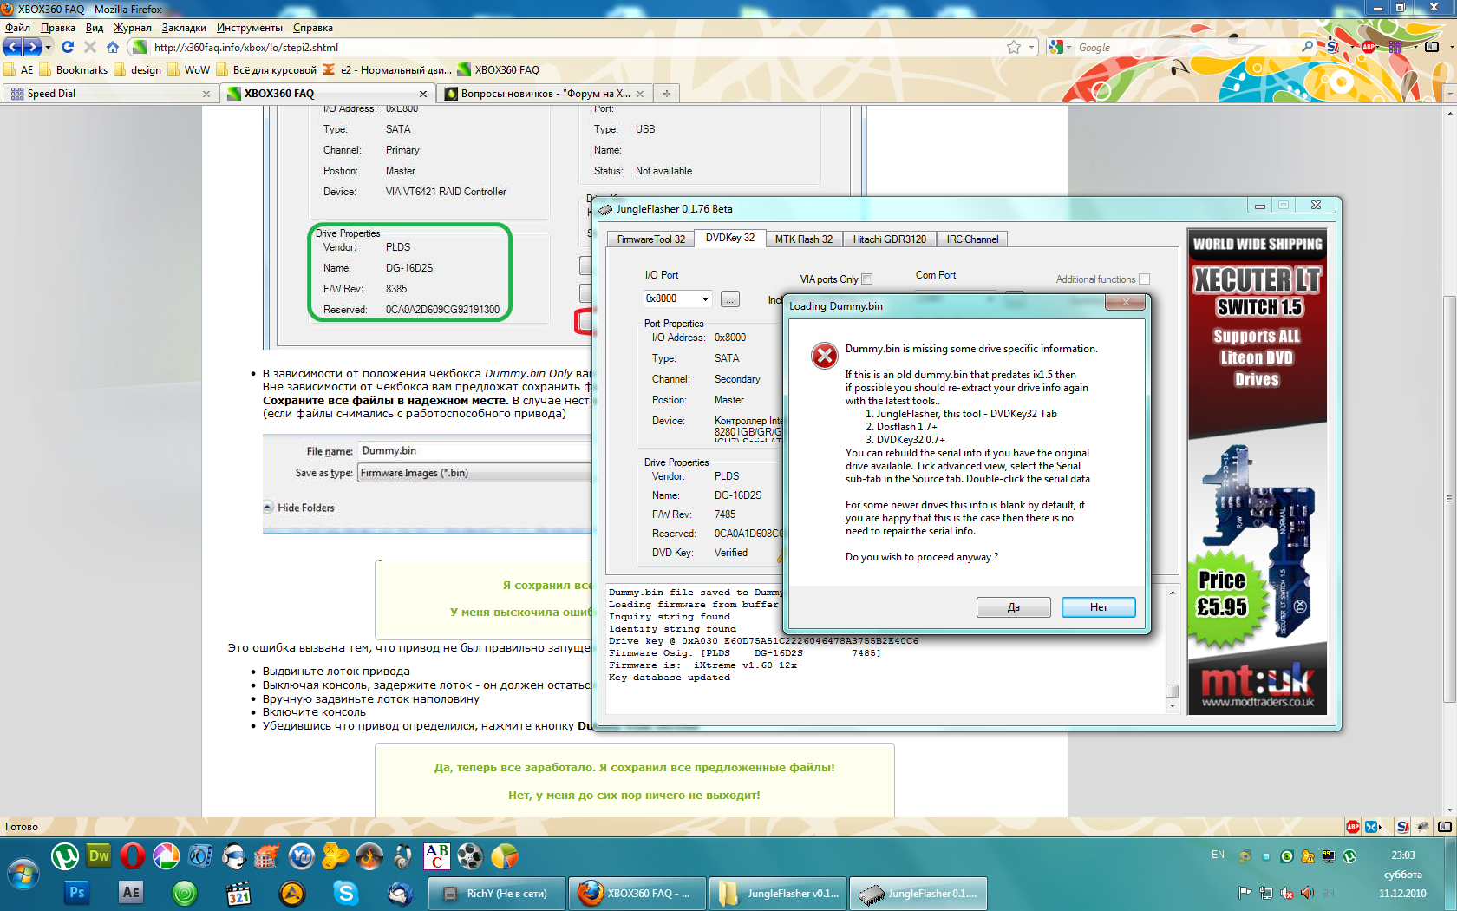Click Нет in Loading Dummy.bin dialog
This screenshot has height=911, width=1457.
(1098, 607)
